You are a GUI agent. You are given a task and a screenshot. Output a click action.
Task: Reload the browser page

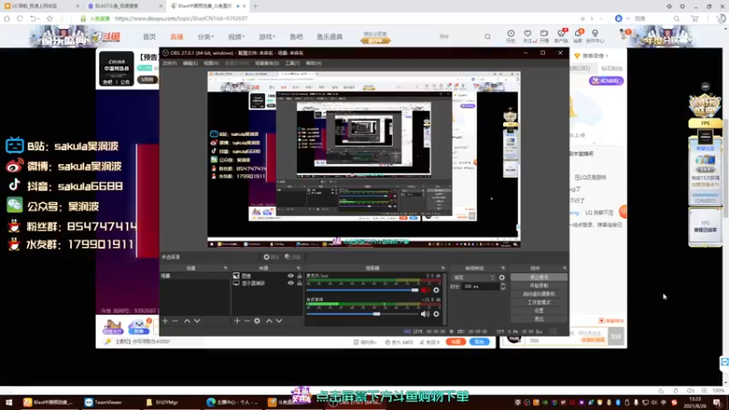click(x=20, y=18)
